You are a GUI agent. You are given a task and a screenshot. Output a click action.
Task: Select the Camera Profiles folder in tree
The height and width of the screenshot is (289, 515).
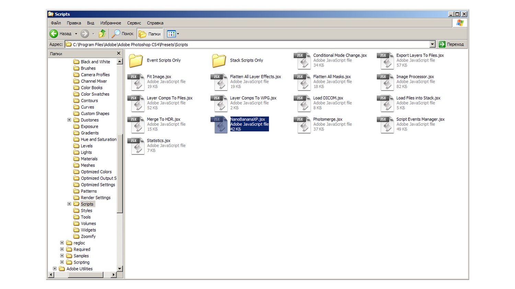tap(92, 75)
